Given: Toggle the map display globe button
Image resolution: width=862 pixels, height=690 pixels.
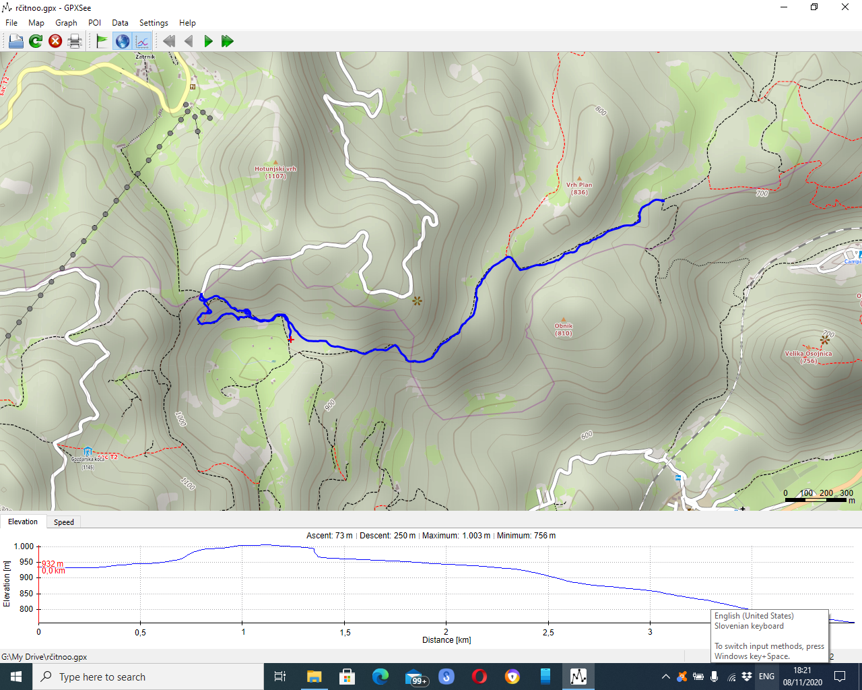Looking at the screenshot, I should click(123, 41).
